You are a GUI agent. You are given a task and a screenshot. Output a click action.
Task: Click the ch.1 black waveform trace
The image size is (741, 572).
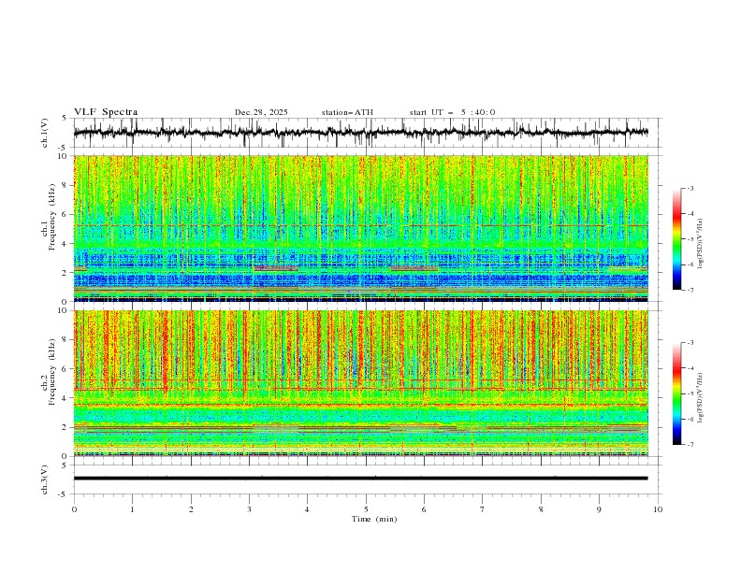(x=360, y=133)
